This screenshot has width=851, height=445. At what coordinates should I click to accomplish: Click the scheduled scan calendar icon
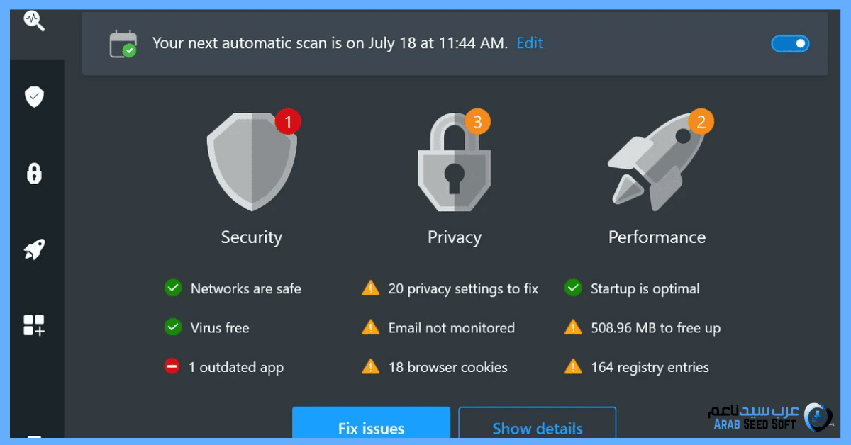(123, 43)
